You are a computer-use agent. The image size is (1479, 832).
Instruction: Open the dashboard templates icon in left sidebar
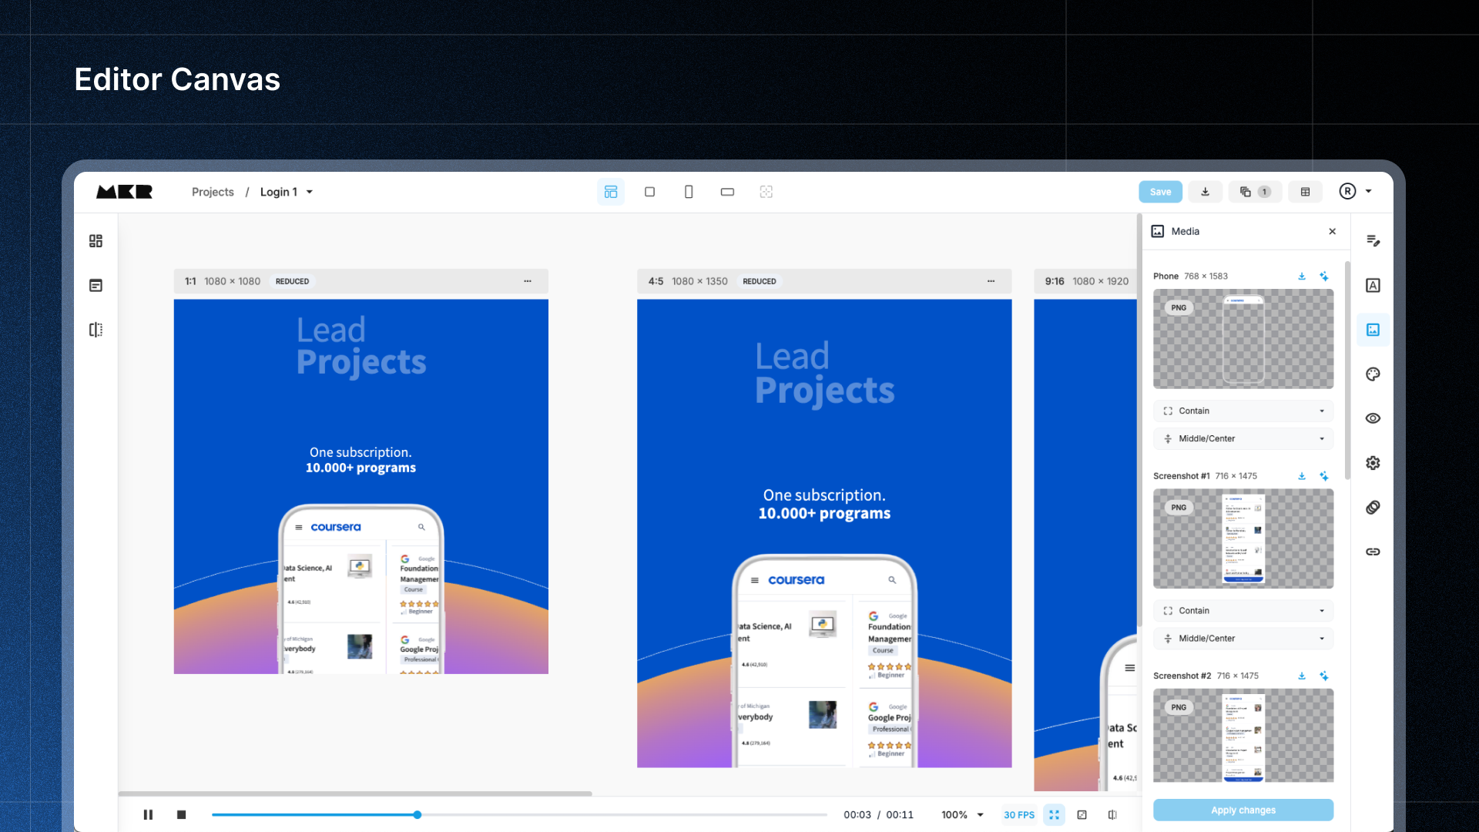(96, 241)
